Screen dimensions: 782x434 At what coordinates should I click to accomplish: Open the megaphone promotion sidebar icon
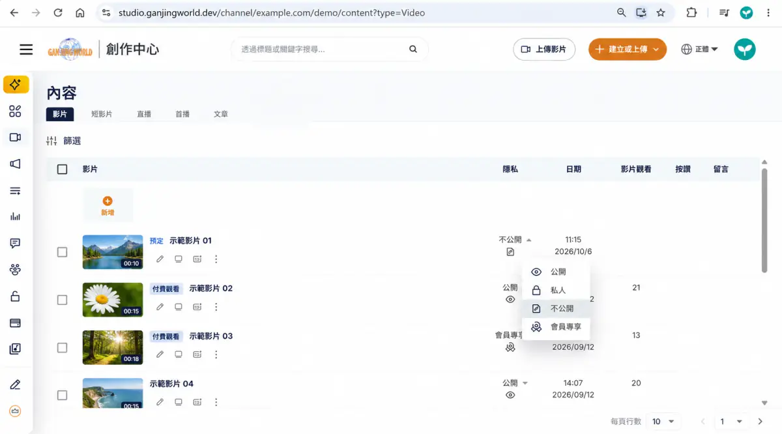(x=15, y=164)
